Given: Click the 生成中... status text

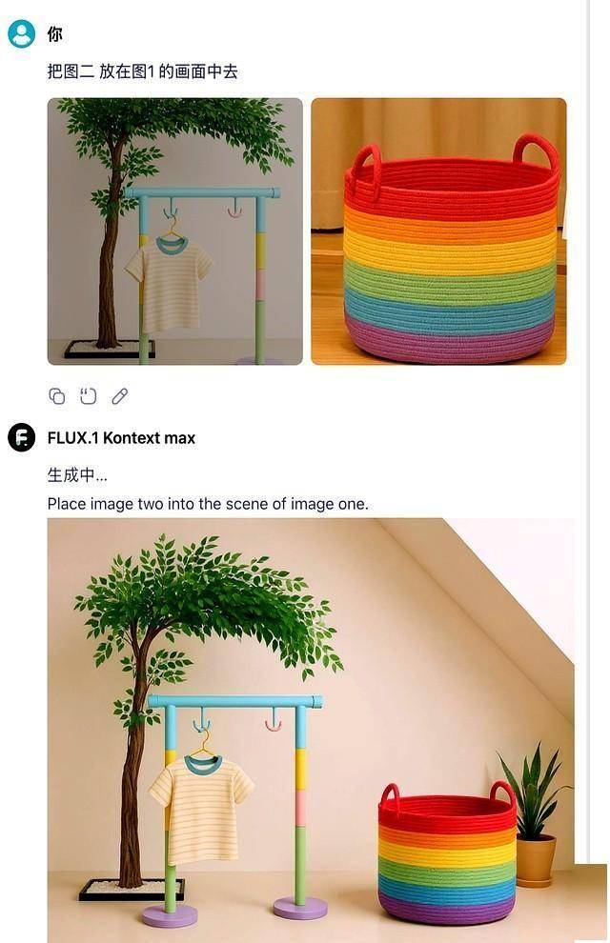Looking at the screenshot, I should coord(77,474).
